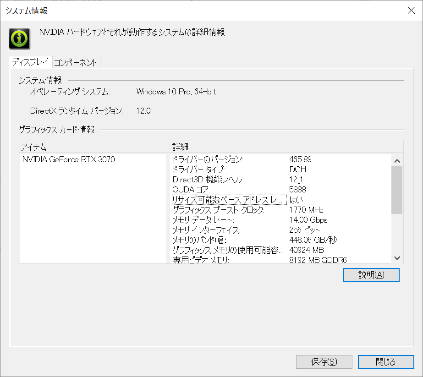Select the ドライバー タイプ row
Screen dimensions: 423x377
tap(281, 169)
